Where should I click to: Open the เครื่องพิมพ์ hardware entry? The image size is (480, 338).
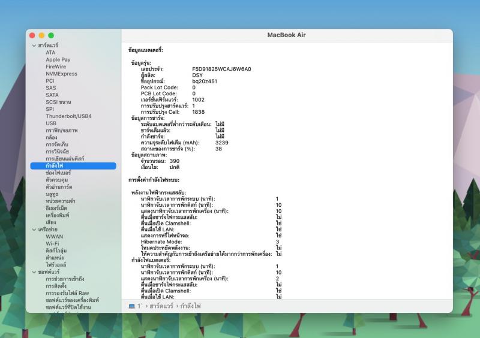[57, 215]
